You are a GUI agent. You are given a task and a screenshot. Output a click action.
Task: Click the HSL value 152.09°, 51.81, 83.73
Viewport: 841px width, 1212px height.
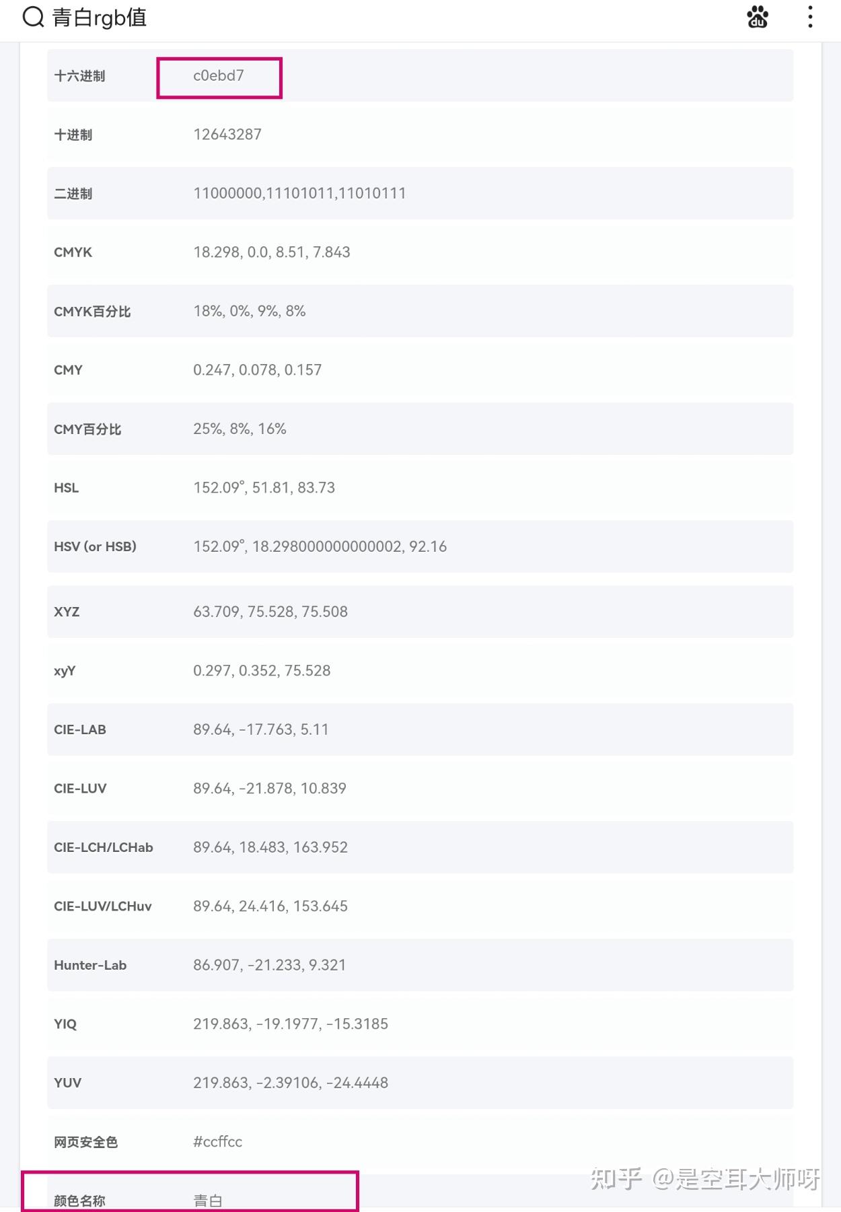(264, 488)
